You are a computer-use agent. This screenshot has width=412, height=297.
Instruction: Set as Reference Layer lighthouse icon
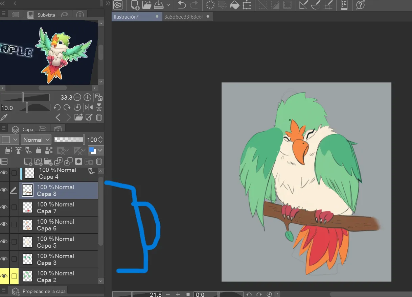click(x=19, y=150)
